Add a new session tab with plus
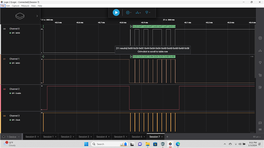Screen dimensions: 264x148 167,137
